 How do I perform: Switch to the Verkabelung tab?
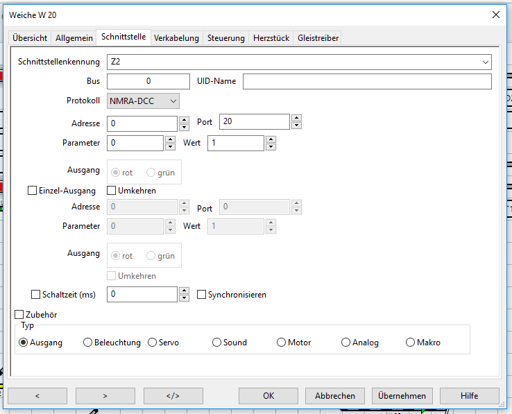click(x=176, y=38)
